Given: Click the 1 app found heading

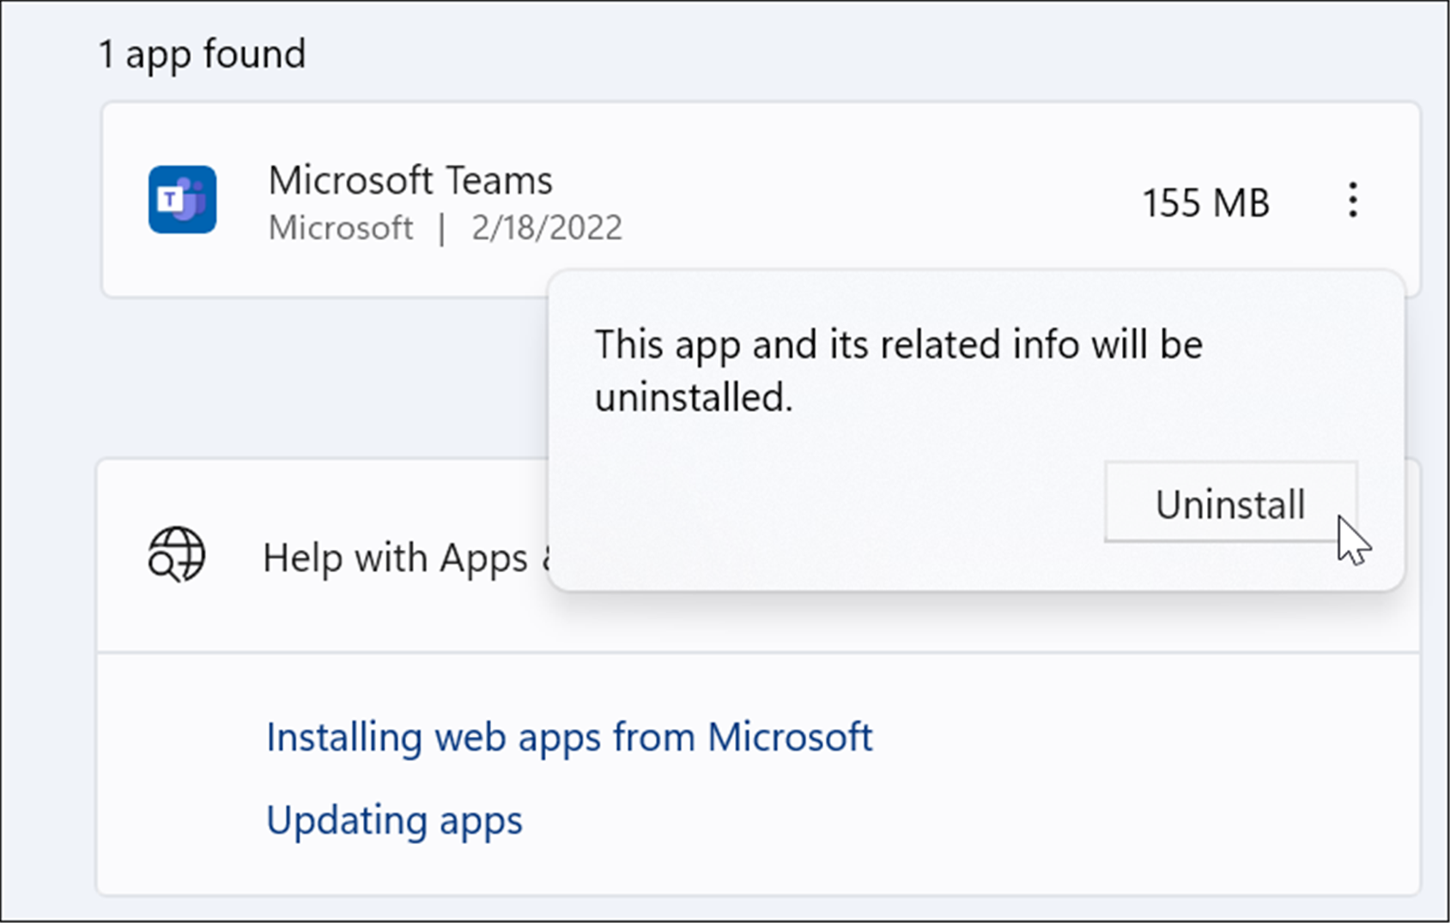Looking at the screenshot, I should 202,53.
